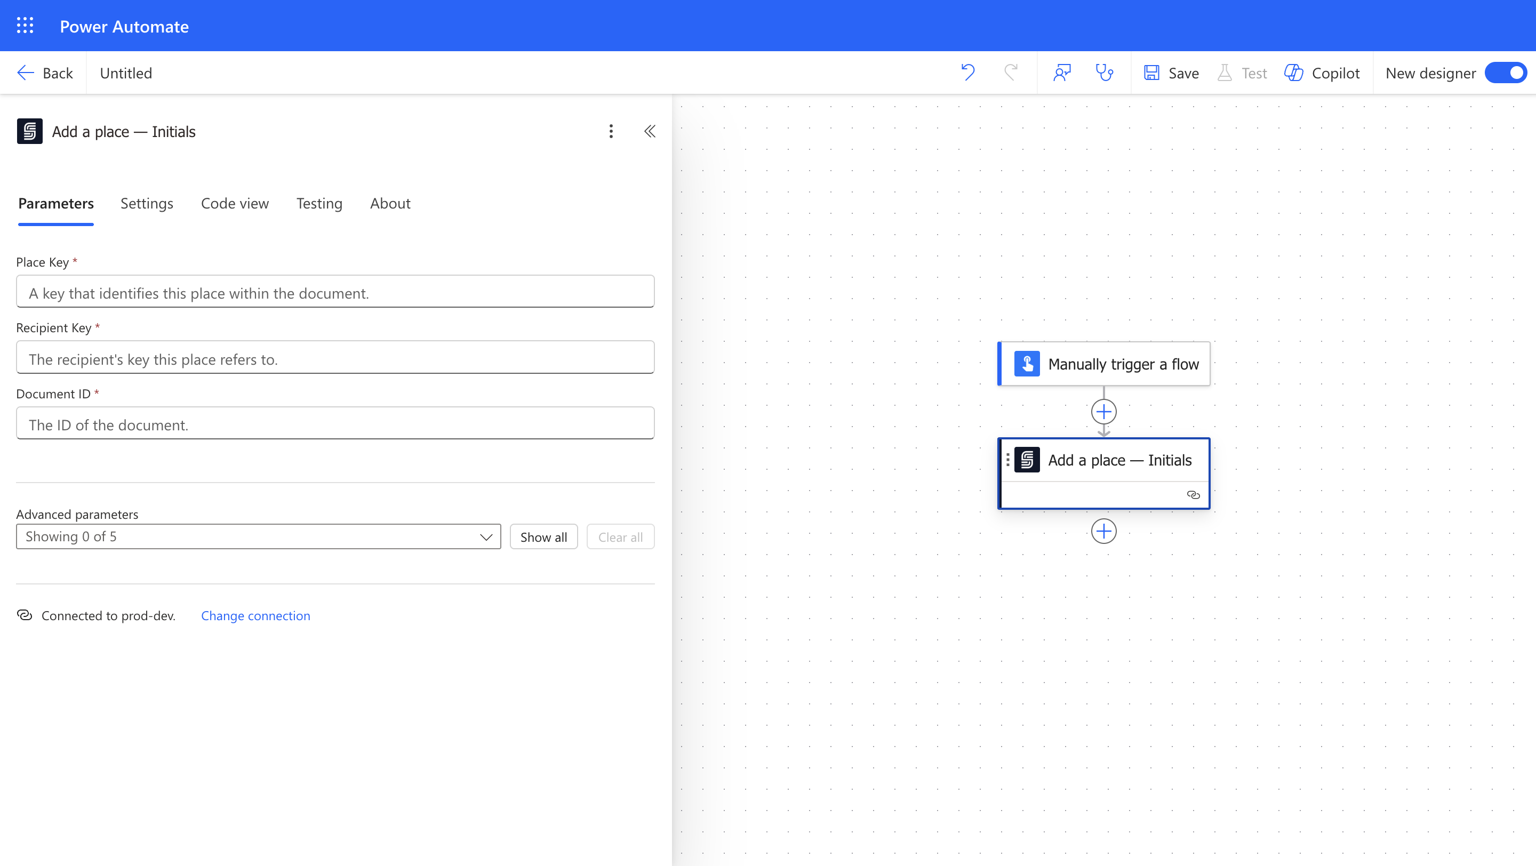
Task: Open the feedback person icon
Action: point(1062,73)
